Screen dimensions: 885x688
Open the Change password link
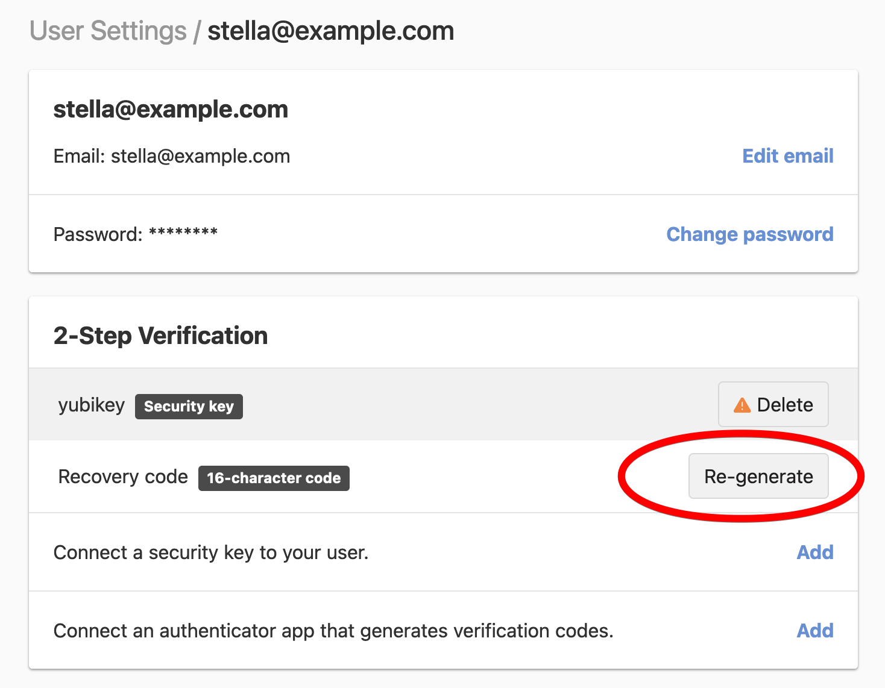(x=750, y=234)
